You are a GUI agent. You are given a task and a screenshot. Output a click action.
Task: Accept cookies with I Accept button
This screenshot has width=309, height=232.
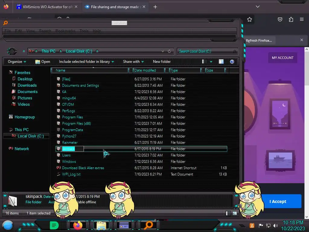coord(278,201)
